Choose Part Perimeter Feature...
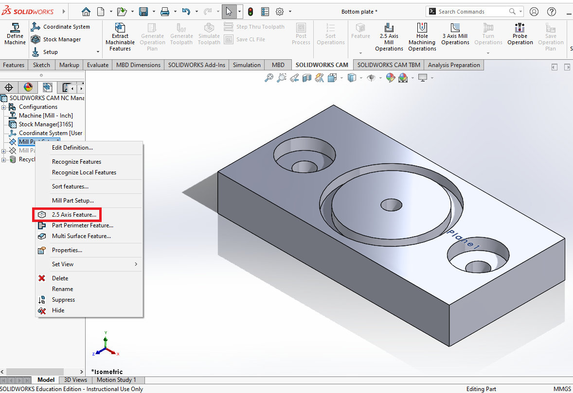The width and height of the screenshot is (573, 393). tap(89, 225)
